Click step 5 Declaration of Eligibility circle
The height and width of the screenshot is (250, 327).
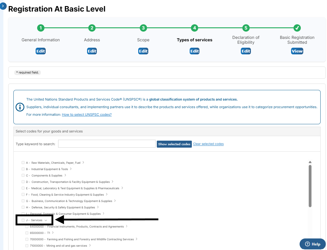tap(246, 28)
